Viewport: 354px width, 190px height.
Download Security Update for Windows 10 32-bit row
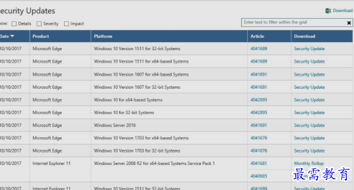tap(309, 113)
